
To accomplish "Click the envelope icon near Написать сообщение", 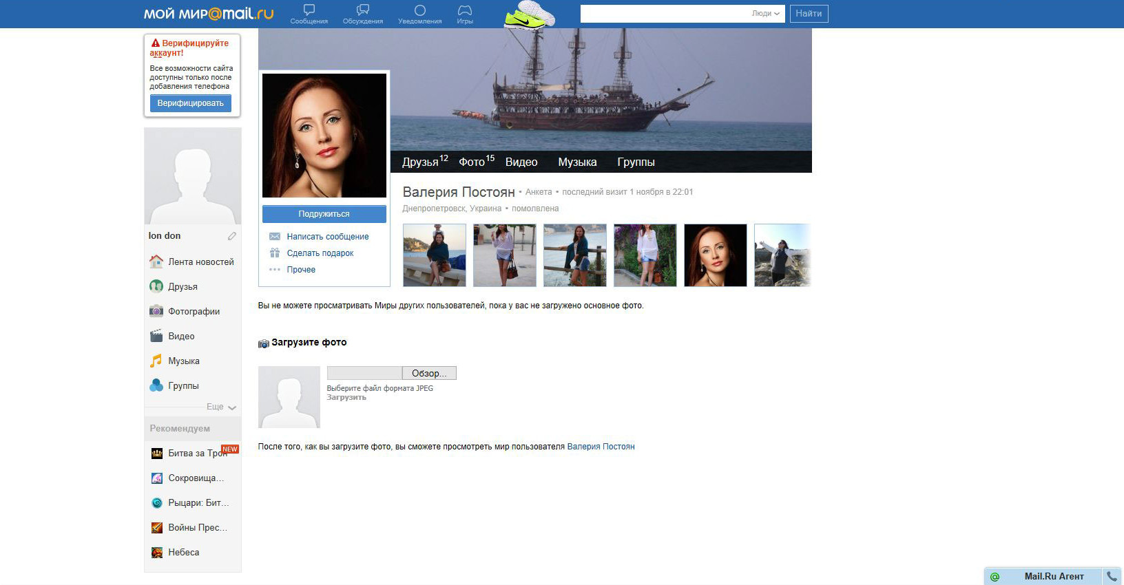I will tap(275, 237).
